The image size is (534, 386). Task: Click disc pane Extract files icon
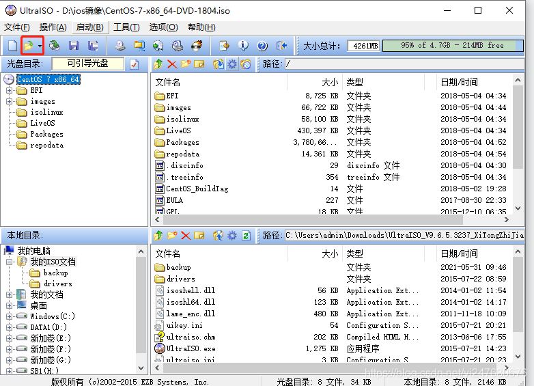point(219,64)
